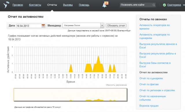Open Отчёт по назначенным событиям link
The image size is (185, 112).
point(153,98)
